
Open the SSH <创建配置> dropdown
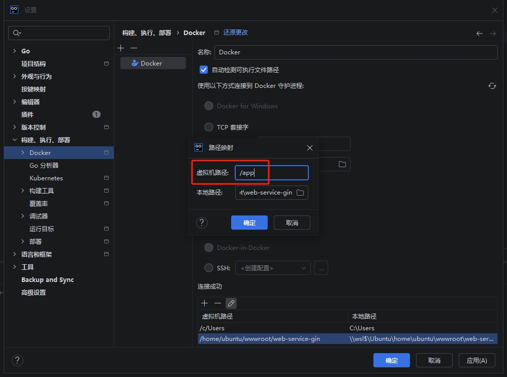[273, 268]
